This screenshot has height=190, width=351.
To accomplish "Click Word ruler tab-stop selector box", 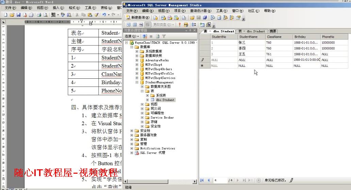I will click(x=3, y=22).
